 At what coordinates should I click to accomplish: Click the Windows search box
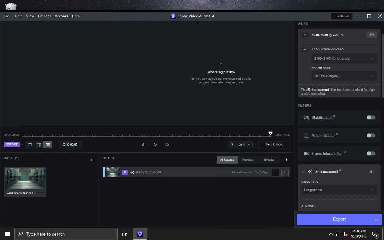click(x=66, y=234)
